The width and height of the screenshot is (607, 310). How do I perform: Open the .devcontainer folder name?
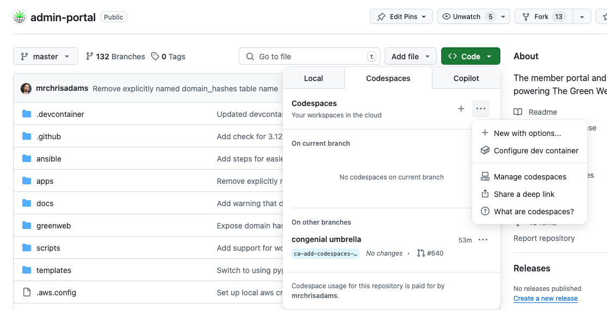point(60,114)
